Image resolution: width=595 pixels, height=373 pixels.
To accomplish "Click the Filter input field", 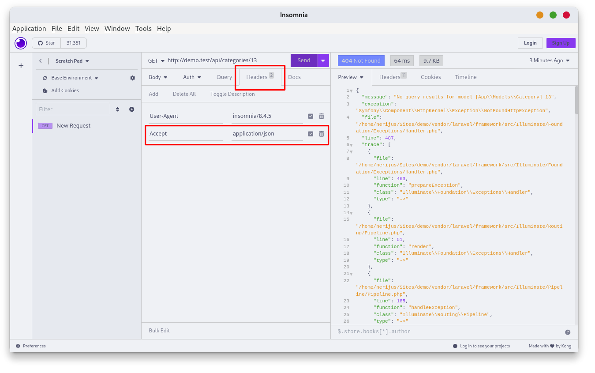I will click(73, 109).
